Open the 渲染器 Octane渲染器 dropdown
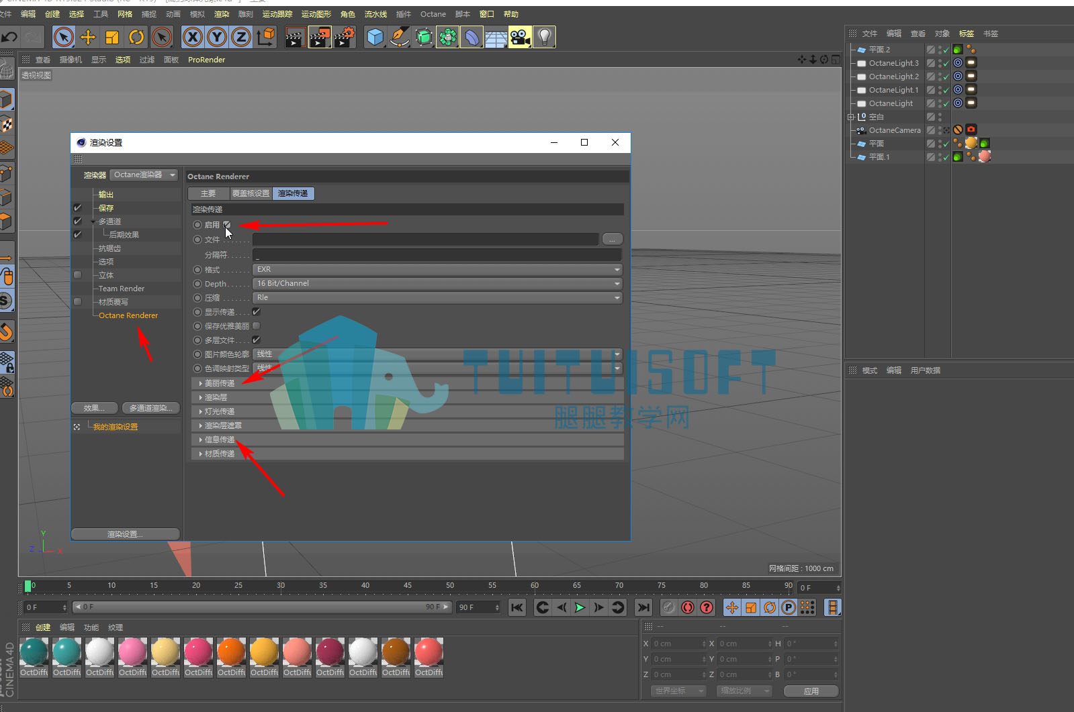Screen dimensions: 1074x712 144,175
